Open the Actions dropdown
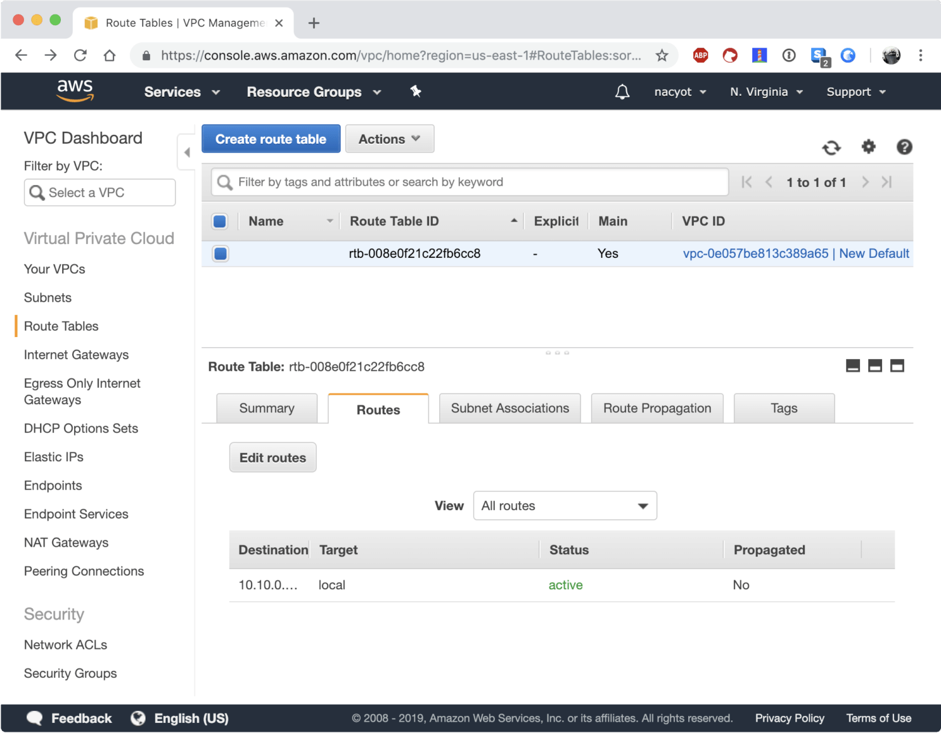This screenshot has width=941, height=733. 390,139
